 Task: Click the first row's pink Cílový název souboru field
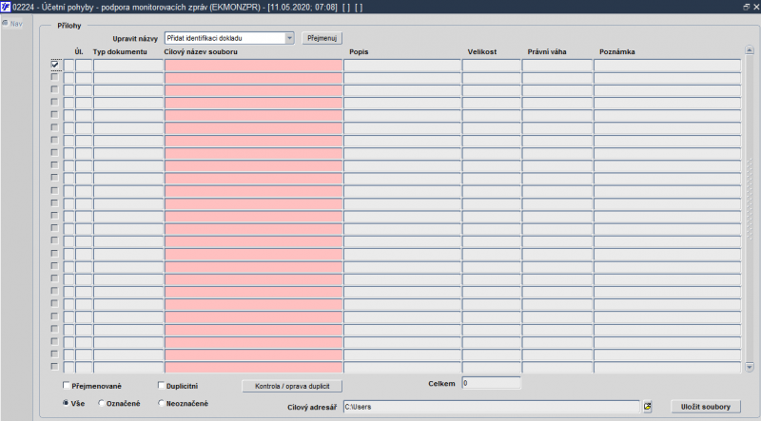(253, 65)
